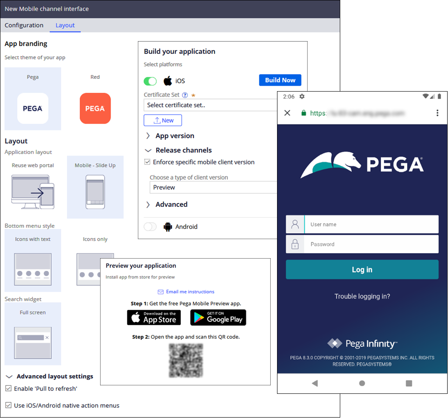Open Get it on Google Play badge

click(218, 318)
